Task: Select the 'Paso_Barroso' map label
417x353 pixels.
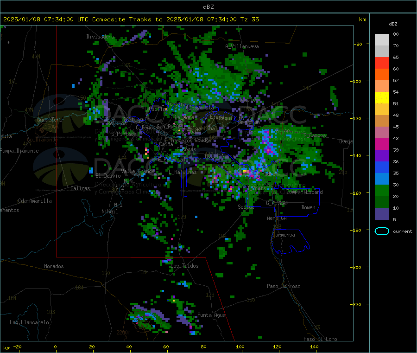Action: point(284,287)
